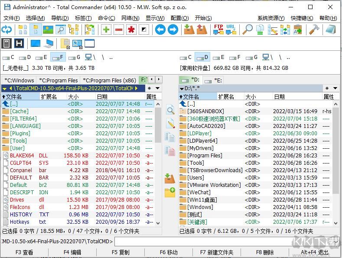342x258 pixels.
Task: Click the network computer icon left drive bar
Action: click(x=90, y=57)
